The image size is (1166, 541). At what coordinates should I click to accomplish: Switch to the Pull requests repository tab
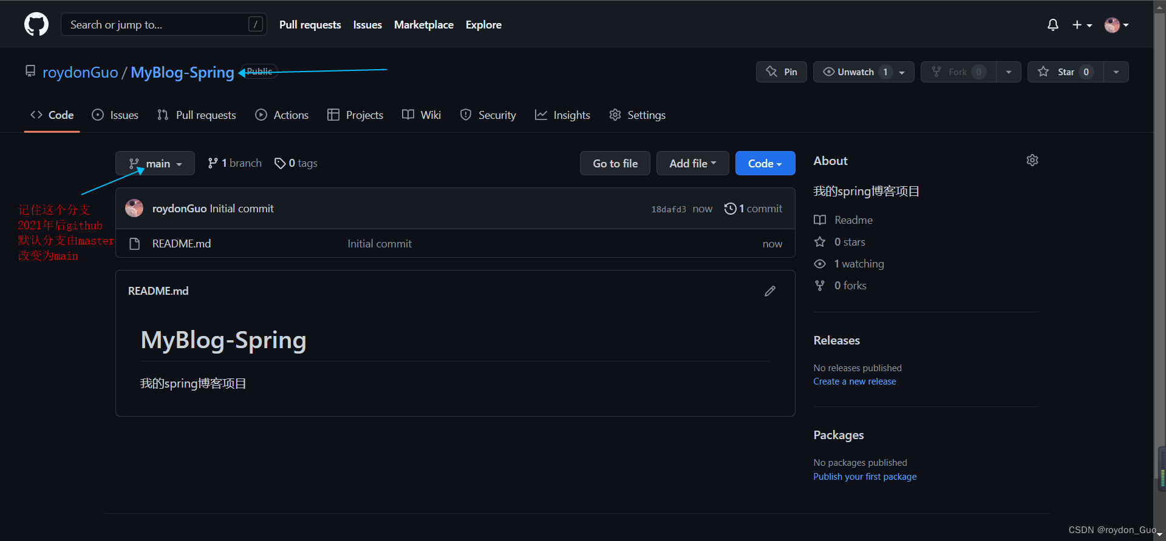(197, 115)
